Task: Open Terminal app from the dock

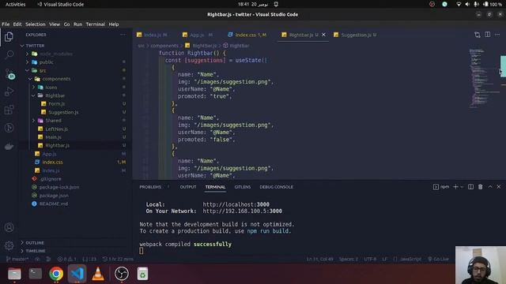Action: click(35, 274)
